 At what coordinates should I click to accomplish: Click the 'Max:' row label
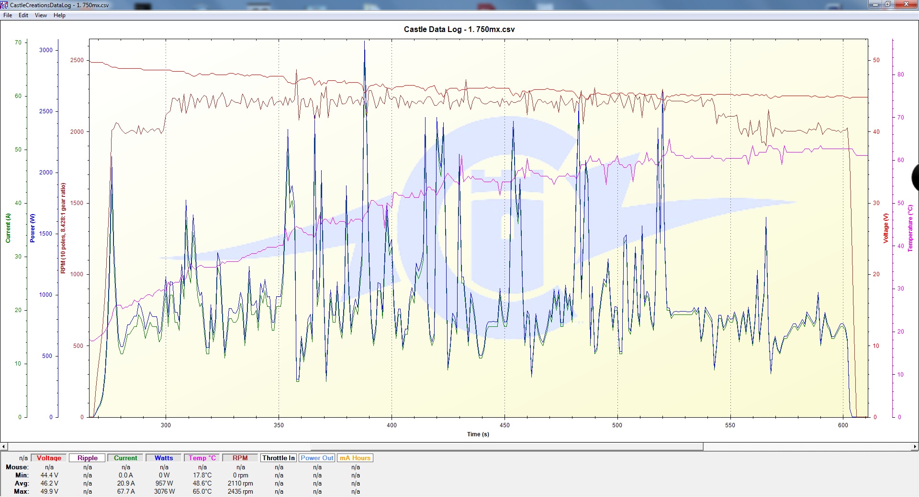click(21, 491)
